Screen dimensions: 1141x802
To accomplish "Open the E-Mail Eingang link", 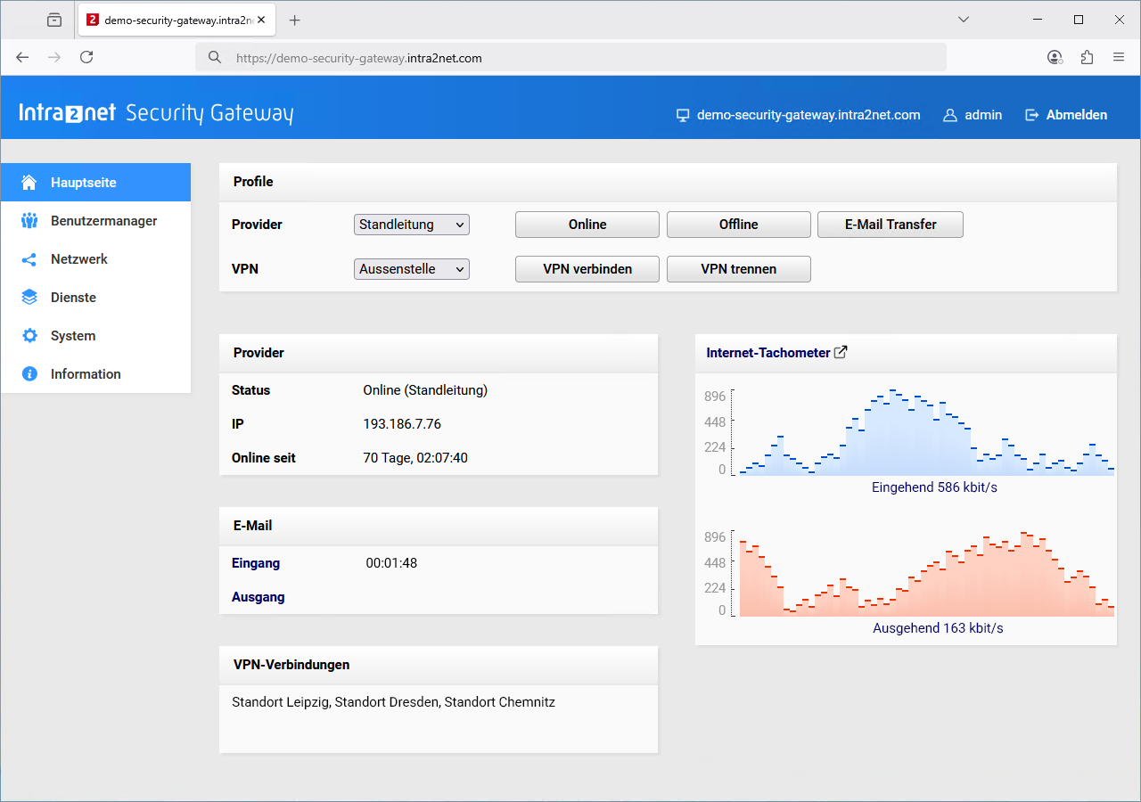I will click(256, 563).
